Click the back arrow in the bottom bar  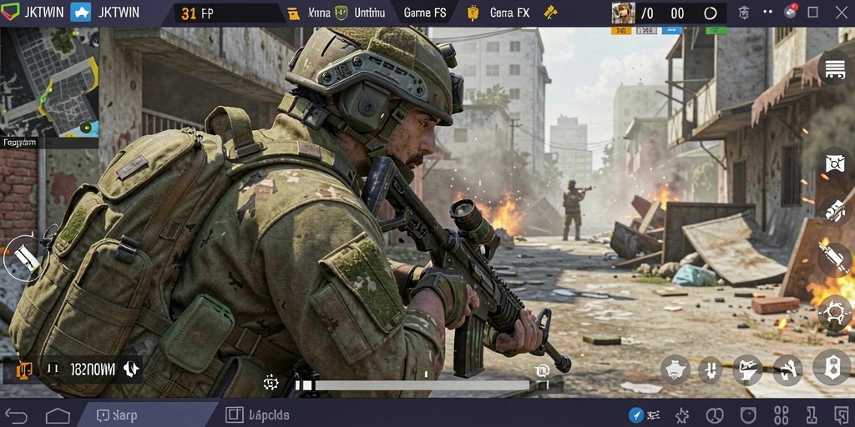(x=16, y=416)
